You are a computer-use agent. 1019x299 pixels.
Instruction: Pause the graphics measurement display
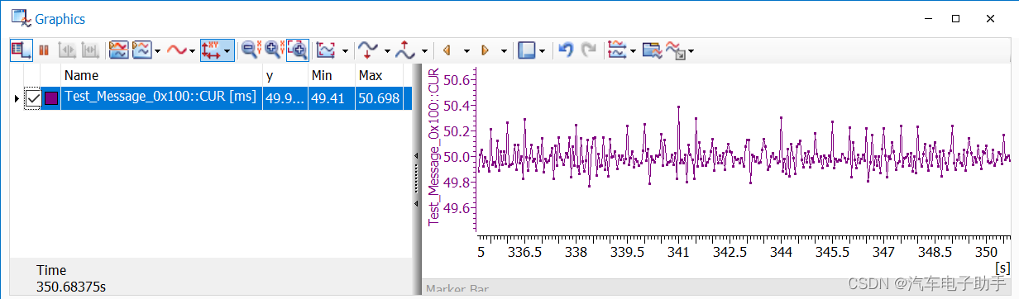44,50
